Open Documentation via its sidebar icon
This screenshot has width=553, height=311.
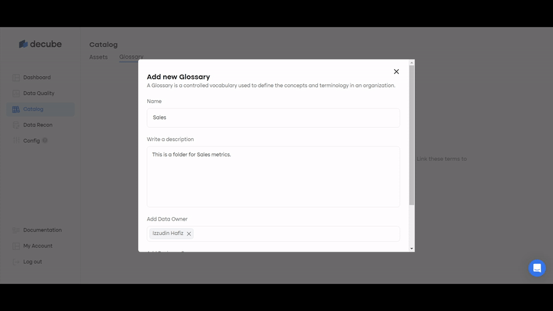16,230
